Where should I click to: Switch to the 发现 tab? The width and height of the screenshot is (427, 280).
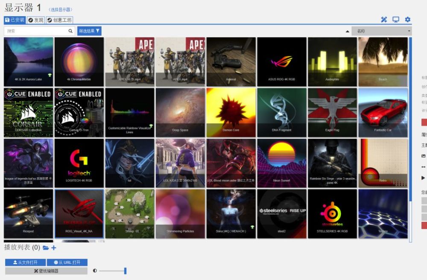[x=36, y=20]
